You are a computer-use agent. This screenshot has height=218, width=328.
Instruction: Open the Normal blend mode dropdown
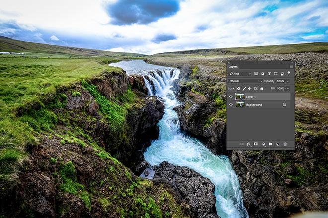(246, 81)
